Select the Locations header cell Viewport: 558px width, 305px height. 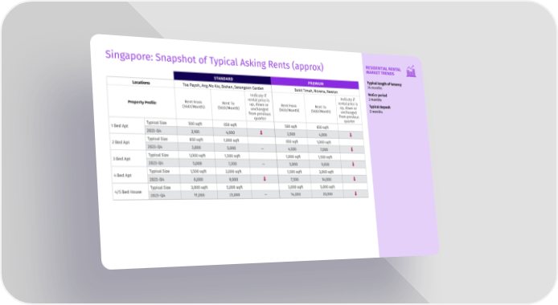(x=141, y=82)
